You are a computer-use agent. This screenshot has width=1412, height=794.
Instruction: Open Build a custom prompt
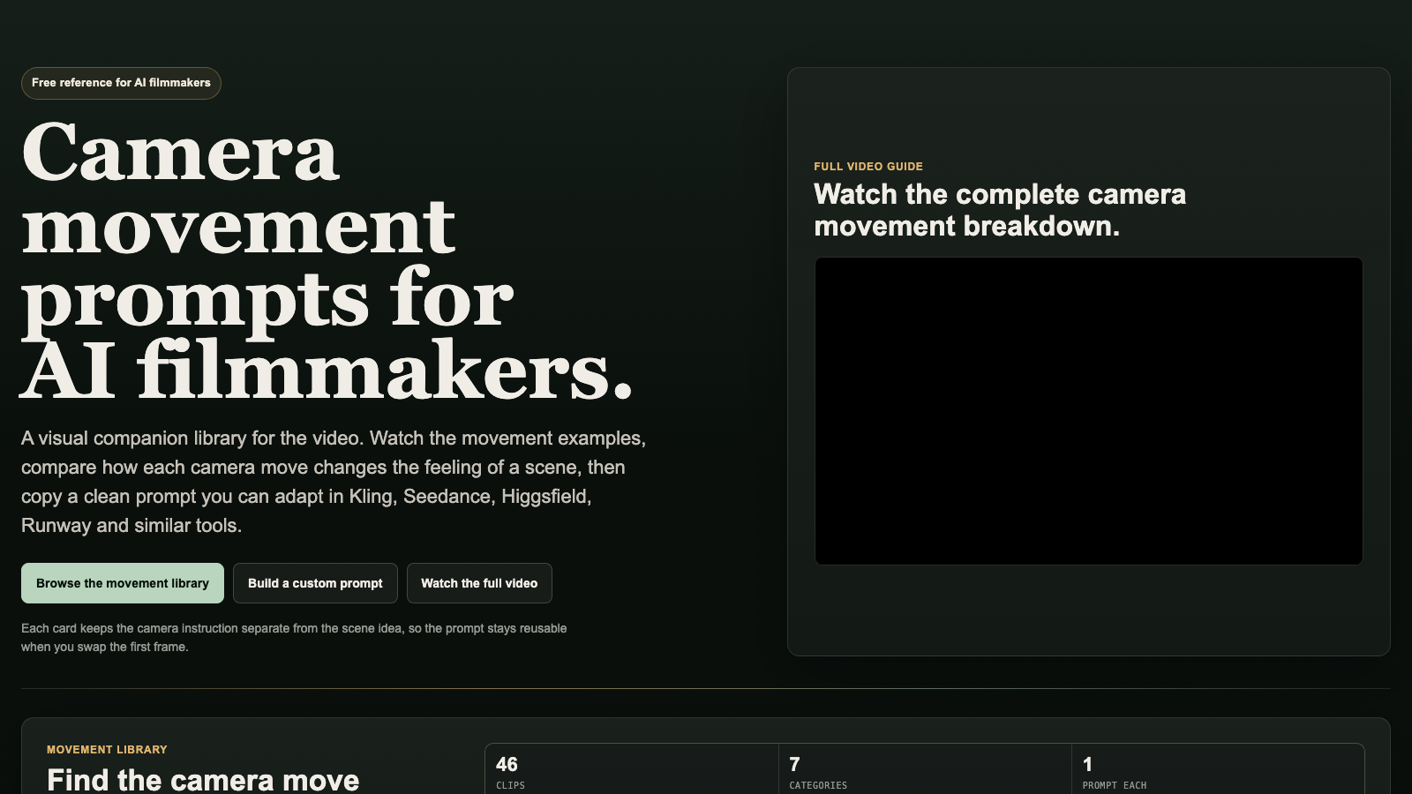315,583
